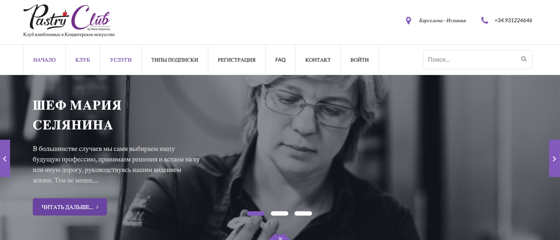Focus the Поиск search field
The image size is (560, 240).
click(x=478, y=60)
